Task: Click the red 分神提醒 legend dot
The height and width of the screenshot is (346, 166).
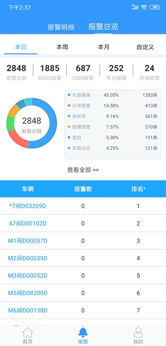Action: point(69,106)
